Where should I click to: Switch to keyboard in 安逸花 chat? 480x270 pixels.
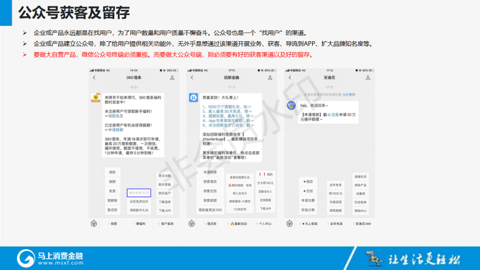tap(289, 224)
